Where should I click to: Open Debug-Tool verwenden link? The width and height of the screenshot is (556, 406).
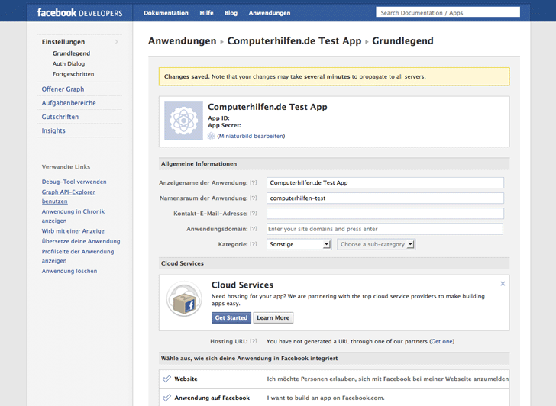pyautogui.click(x=74, y=182)
